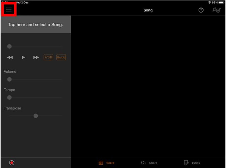Click the battery indicator in status bar
This screenshot has width=226, height=168.
pyautogui.click(x=221, y=2)
